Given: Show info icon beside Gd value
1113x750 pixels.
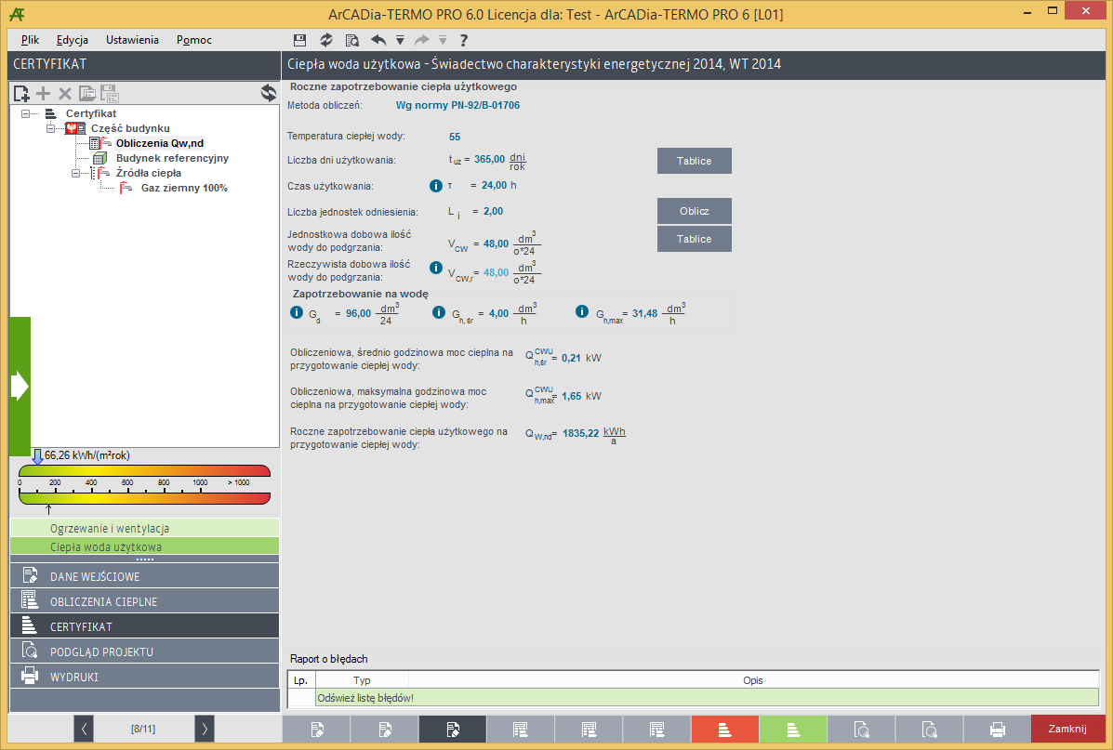Looking at the screenshot, I should point(297,312).
